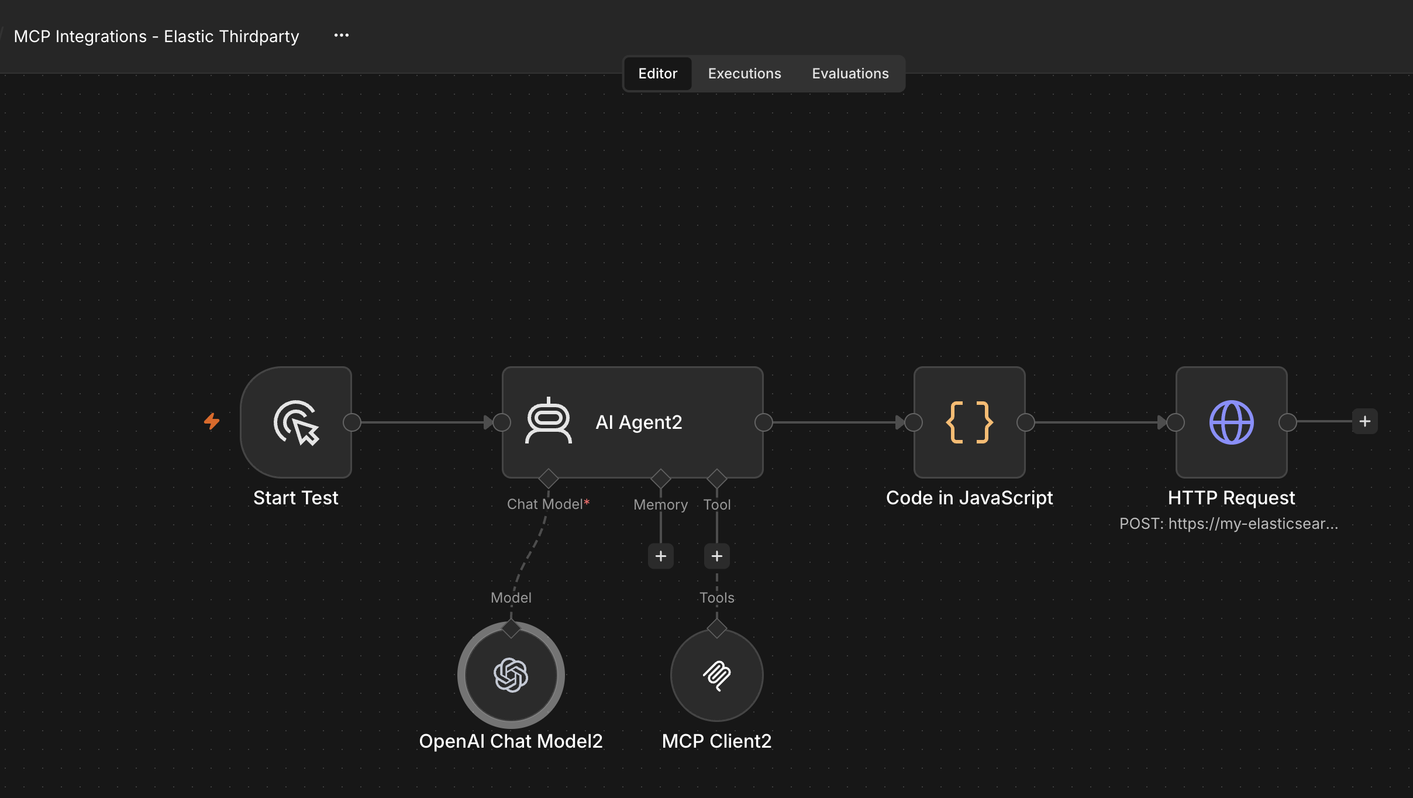Click the Code in JavaScript output connector
This screenshot has height=798, width=1413.
click(1026, 422)
